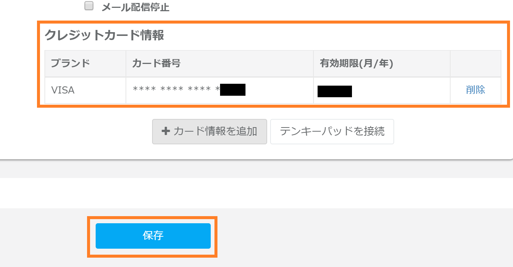
Task: Click the ブランド column header
Action: (x=70, y=63)
